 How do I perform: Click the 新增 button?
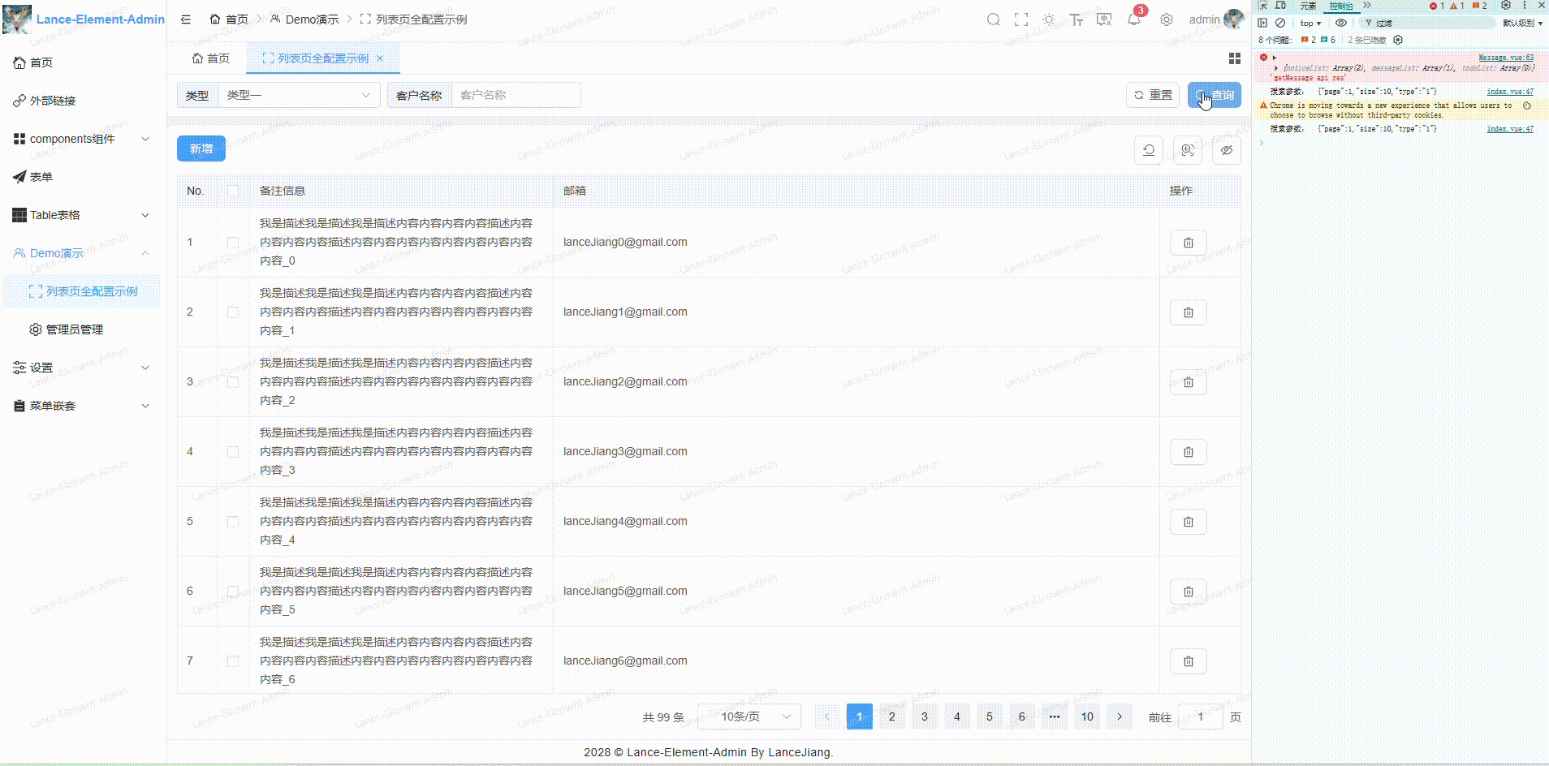click(201, 148)
